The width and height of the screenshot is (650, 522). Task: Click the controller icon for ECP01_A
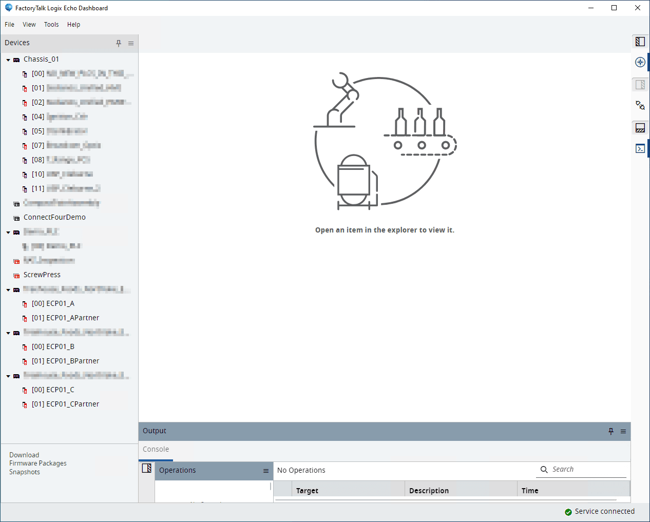25,304
